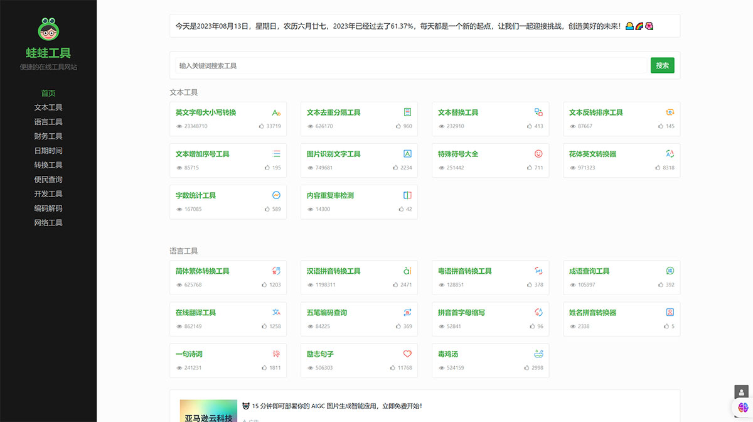Click the 诗 icon on 一句诗词 card
This screenshot has height=422, width=753.
(275, 354)
